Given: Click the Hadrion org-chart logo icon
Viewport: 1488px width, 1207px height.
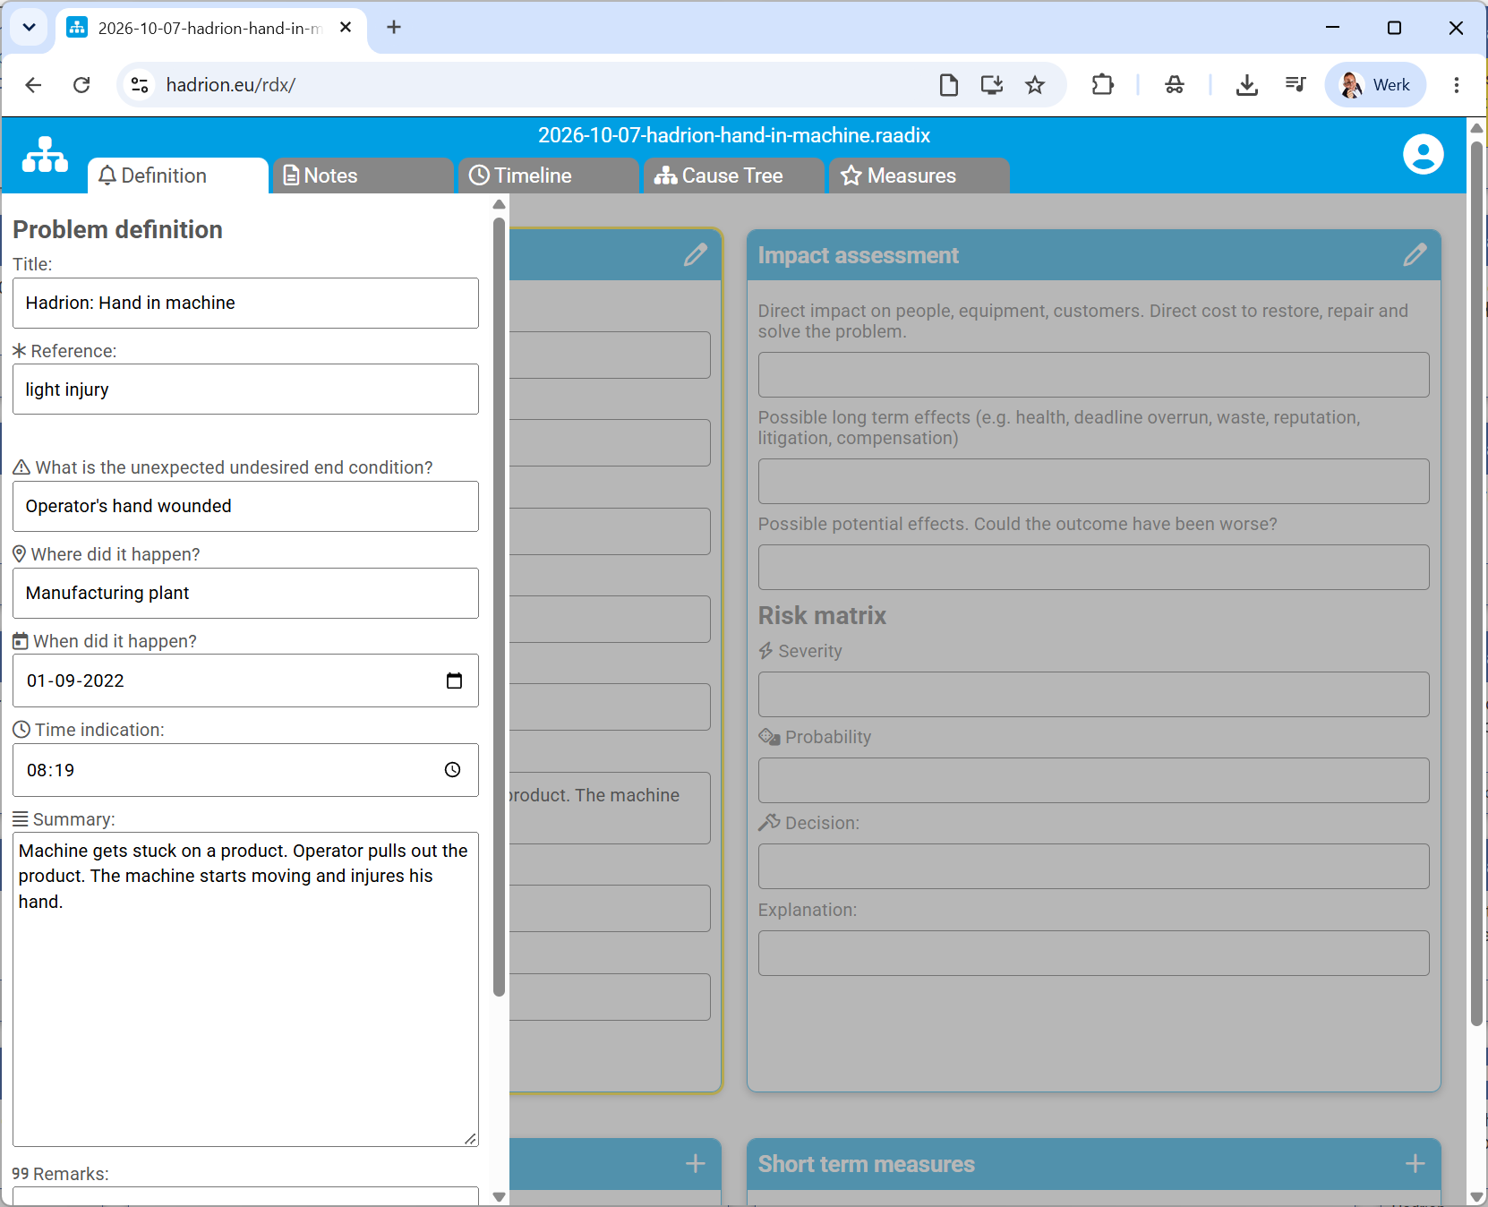Looking at the screenshot, I should tap(45, 155).
